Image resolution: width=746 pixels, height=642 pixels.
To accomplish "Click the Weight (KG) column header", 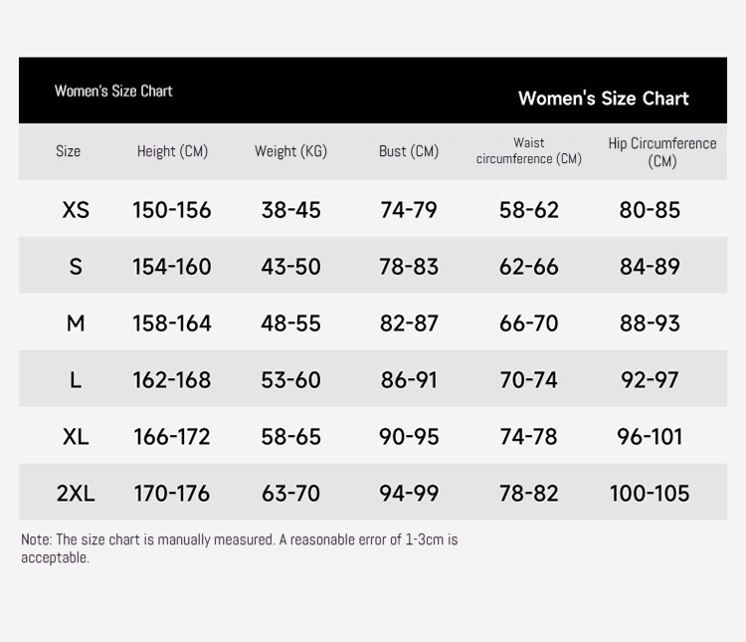I will coord(290,151).
